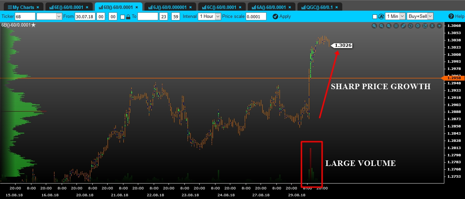Open the grid icon in chart toolbar
Viewport: 465px width, 199px height.
(x=396, y=26)
